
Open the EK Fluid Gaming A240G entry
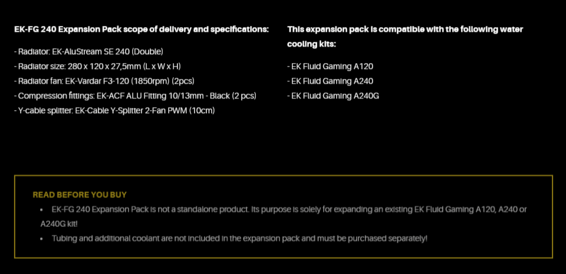333,96
